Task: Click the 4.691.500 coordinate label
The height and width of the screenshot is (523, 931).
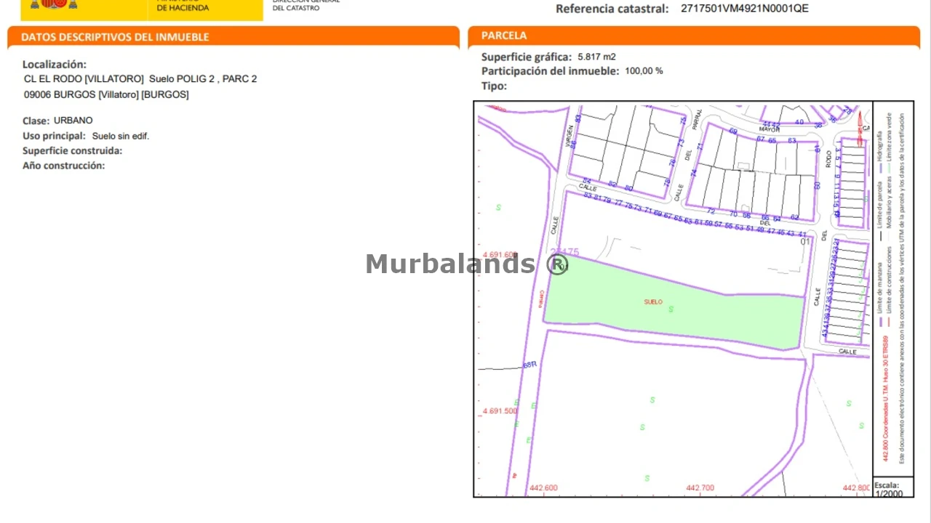Action: (x=499, y=411)
